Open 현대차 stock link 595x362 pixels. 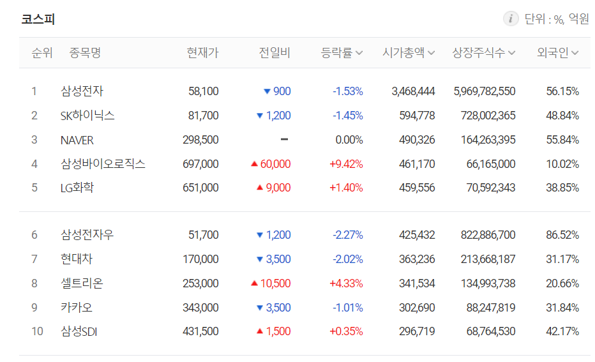pyautogui.click(x=76, y=259)
